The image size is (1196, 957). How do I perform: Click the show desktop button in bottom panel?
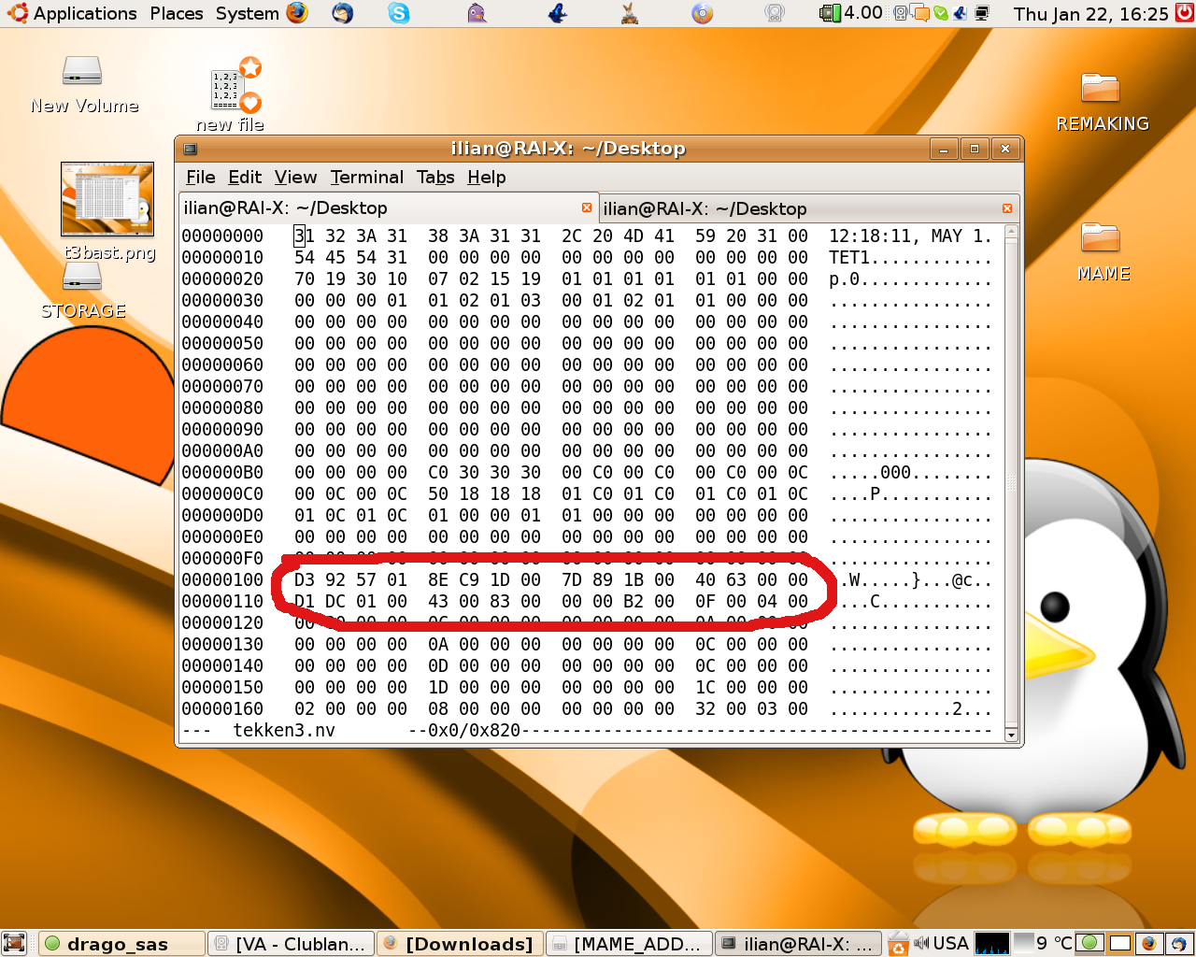coord(14,943)
